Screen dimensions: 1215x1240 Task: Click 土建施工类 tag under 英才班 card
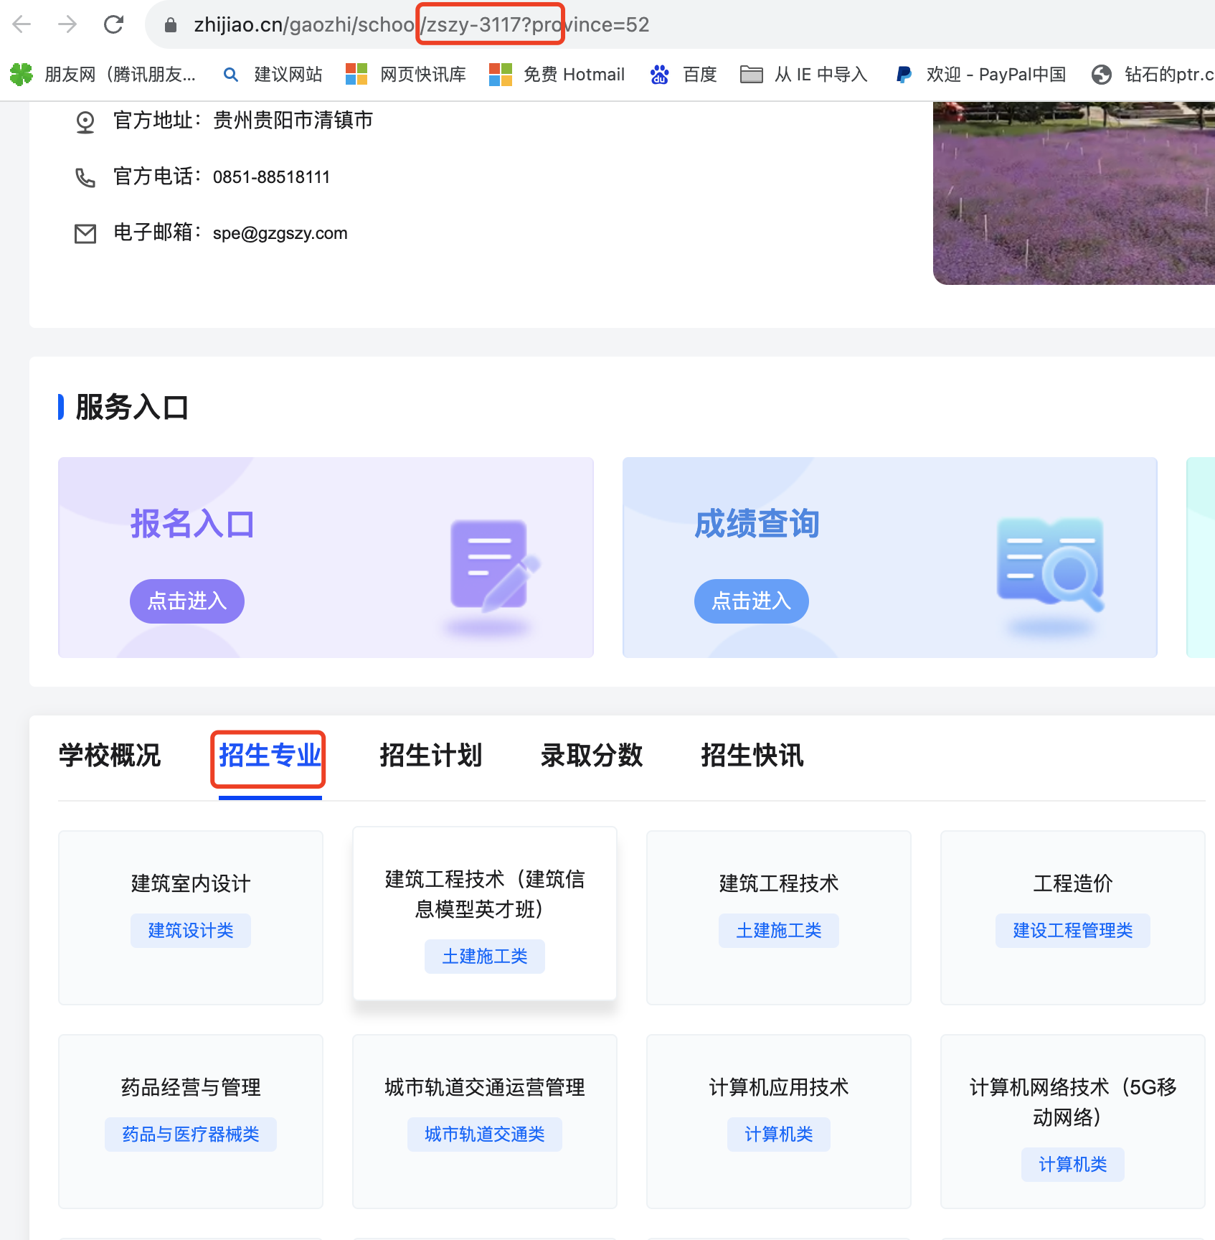coord(485,957)
